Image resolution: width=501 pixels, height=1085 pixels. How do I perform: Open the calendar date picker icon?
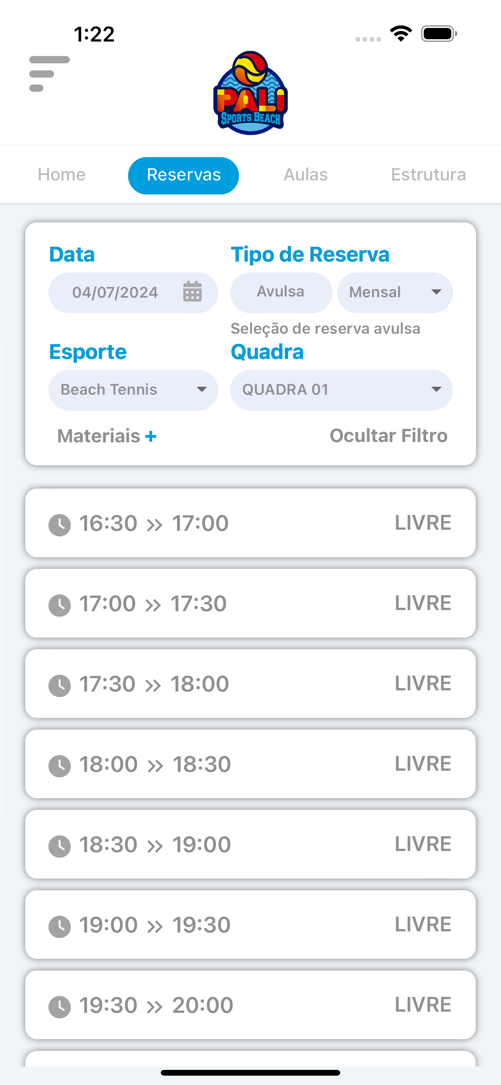pos(192,292)
